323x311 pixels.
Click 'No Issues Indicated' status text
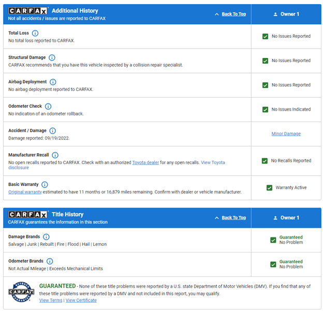tap(291, 109)
